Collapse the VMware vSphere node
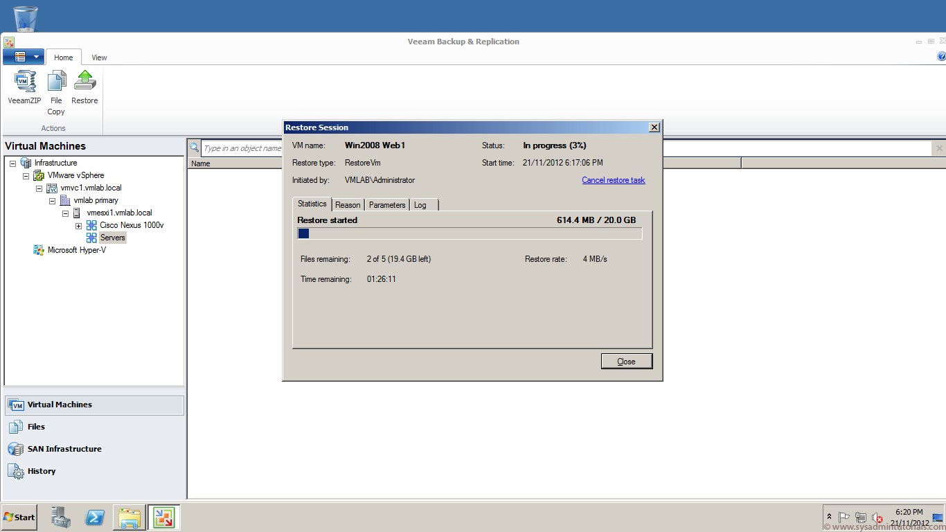 [x=26, y=175]
